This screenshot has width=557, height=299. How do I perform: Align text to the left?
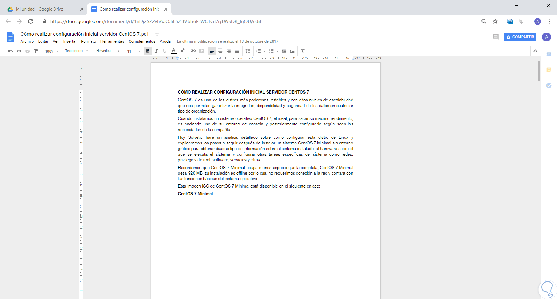point(212,51)
